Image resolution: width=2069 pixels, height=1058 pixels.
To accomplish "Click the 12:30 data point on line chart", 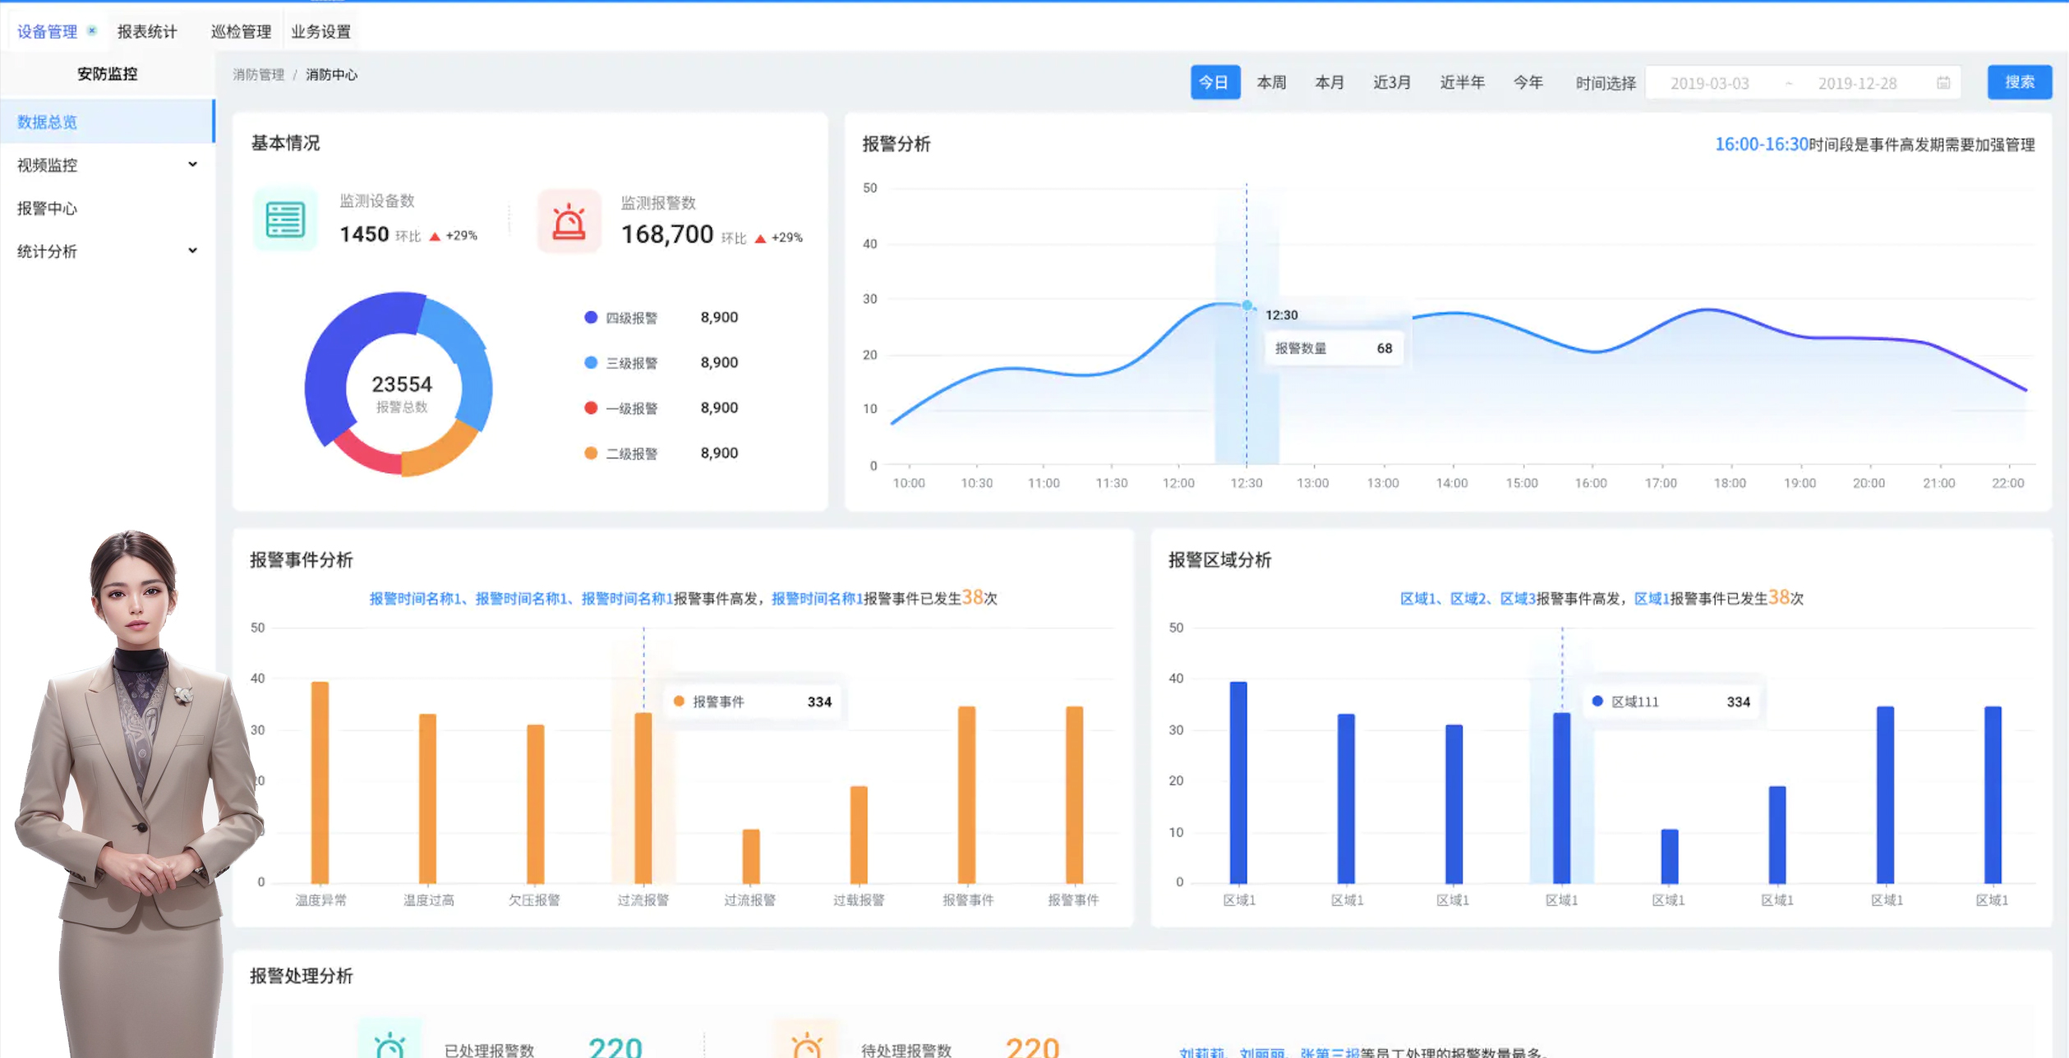I will tap(1247, 306).
